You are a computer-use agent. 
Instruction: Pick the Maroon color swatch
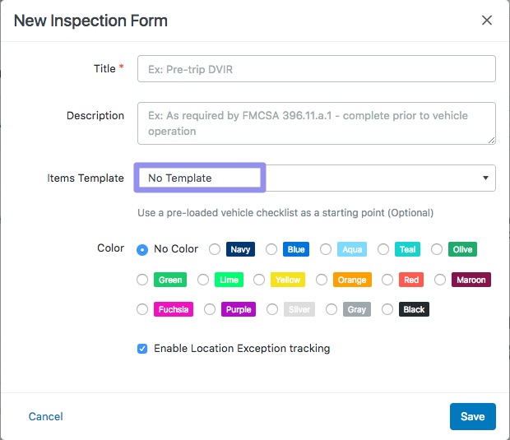(x=471, y=280)
